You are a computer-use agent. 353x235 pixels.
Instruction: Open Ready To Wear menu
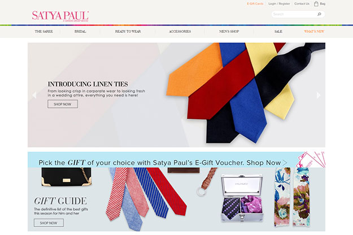[128, 32]
